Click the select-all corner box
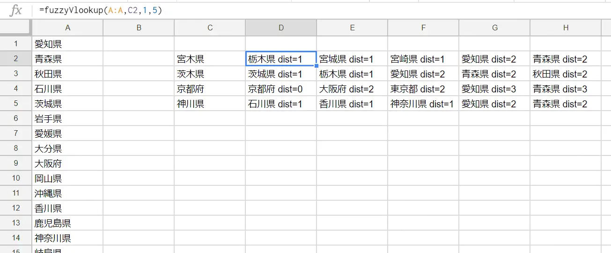The height and width of the screenshot is (253, 611). [16, 28]
